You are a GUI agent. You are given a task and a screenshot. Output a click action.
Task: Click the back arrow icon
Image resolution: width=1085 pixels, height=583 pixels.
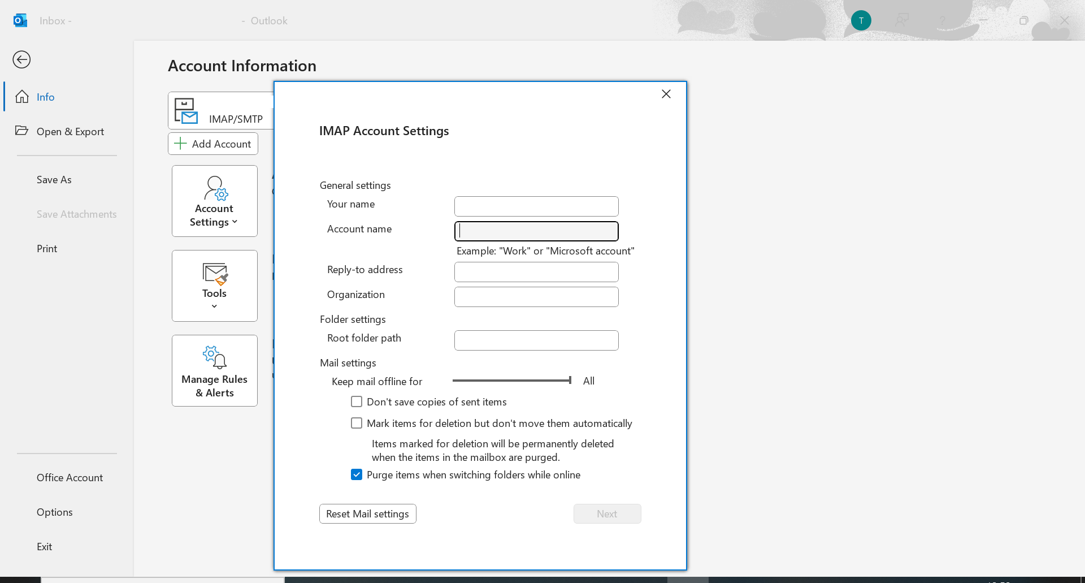pos(21,59)
